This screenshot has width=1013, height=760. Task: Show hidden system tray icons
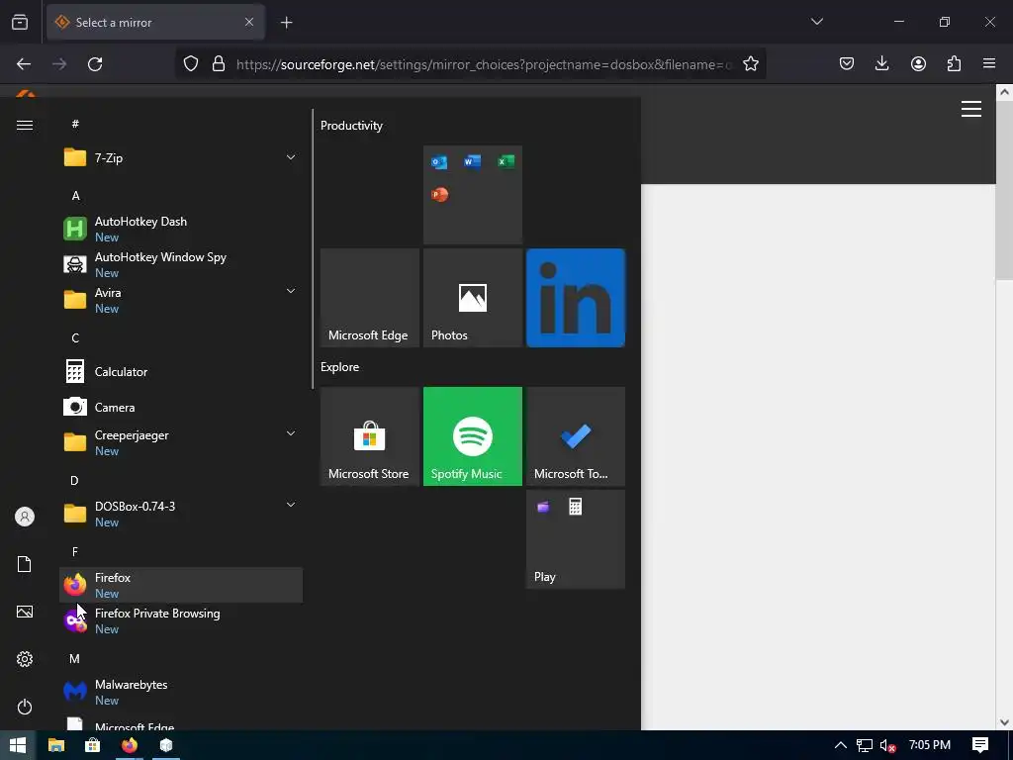840,745
